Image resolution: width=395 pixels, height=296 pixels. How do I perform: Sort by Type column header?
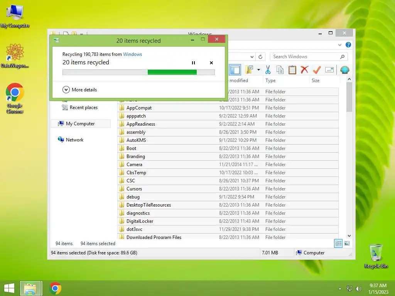coord(286,81)
